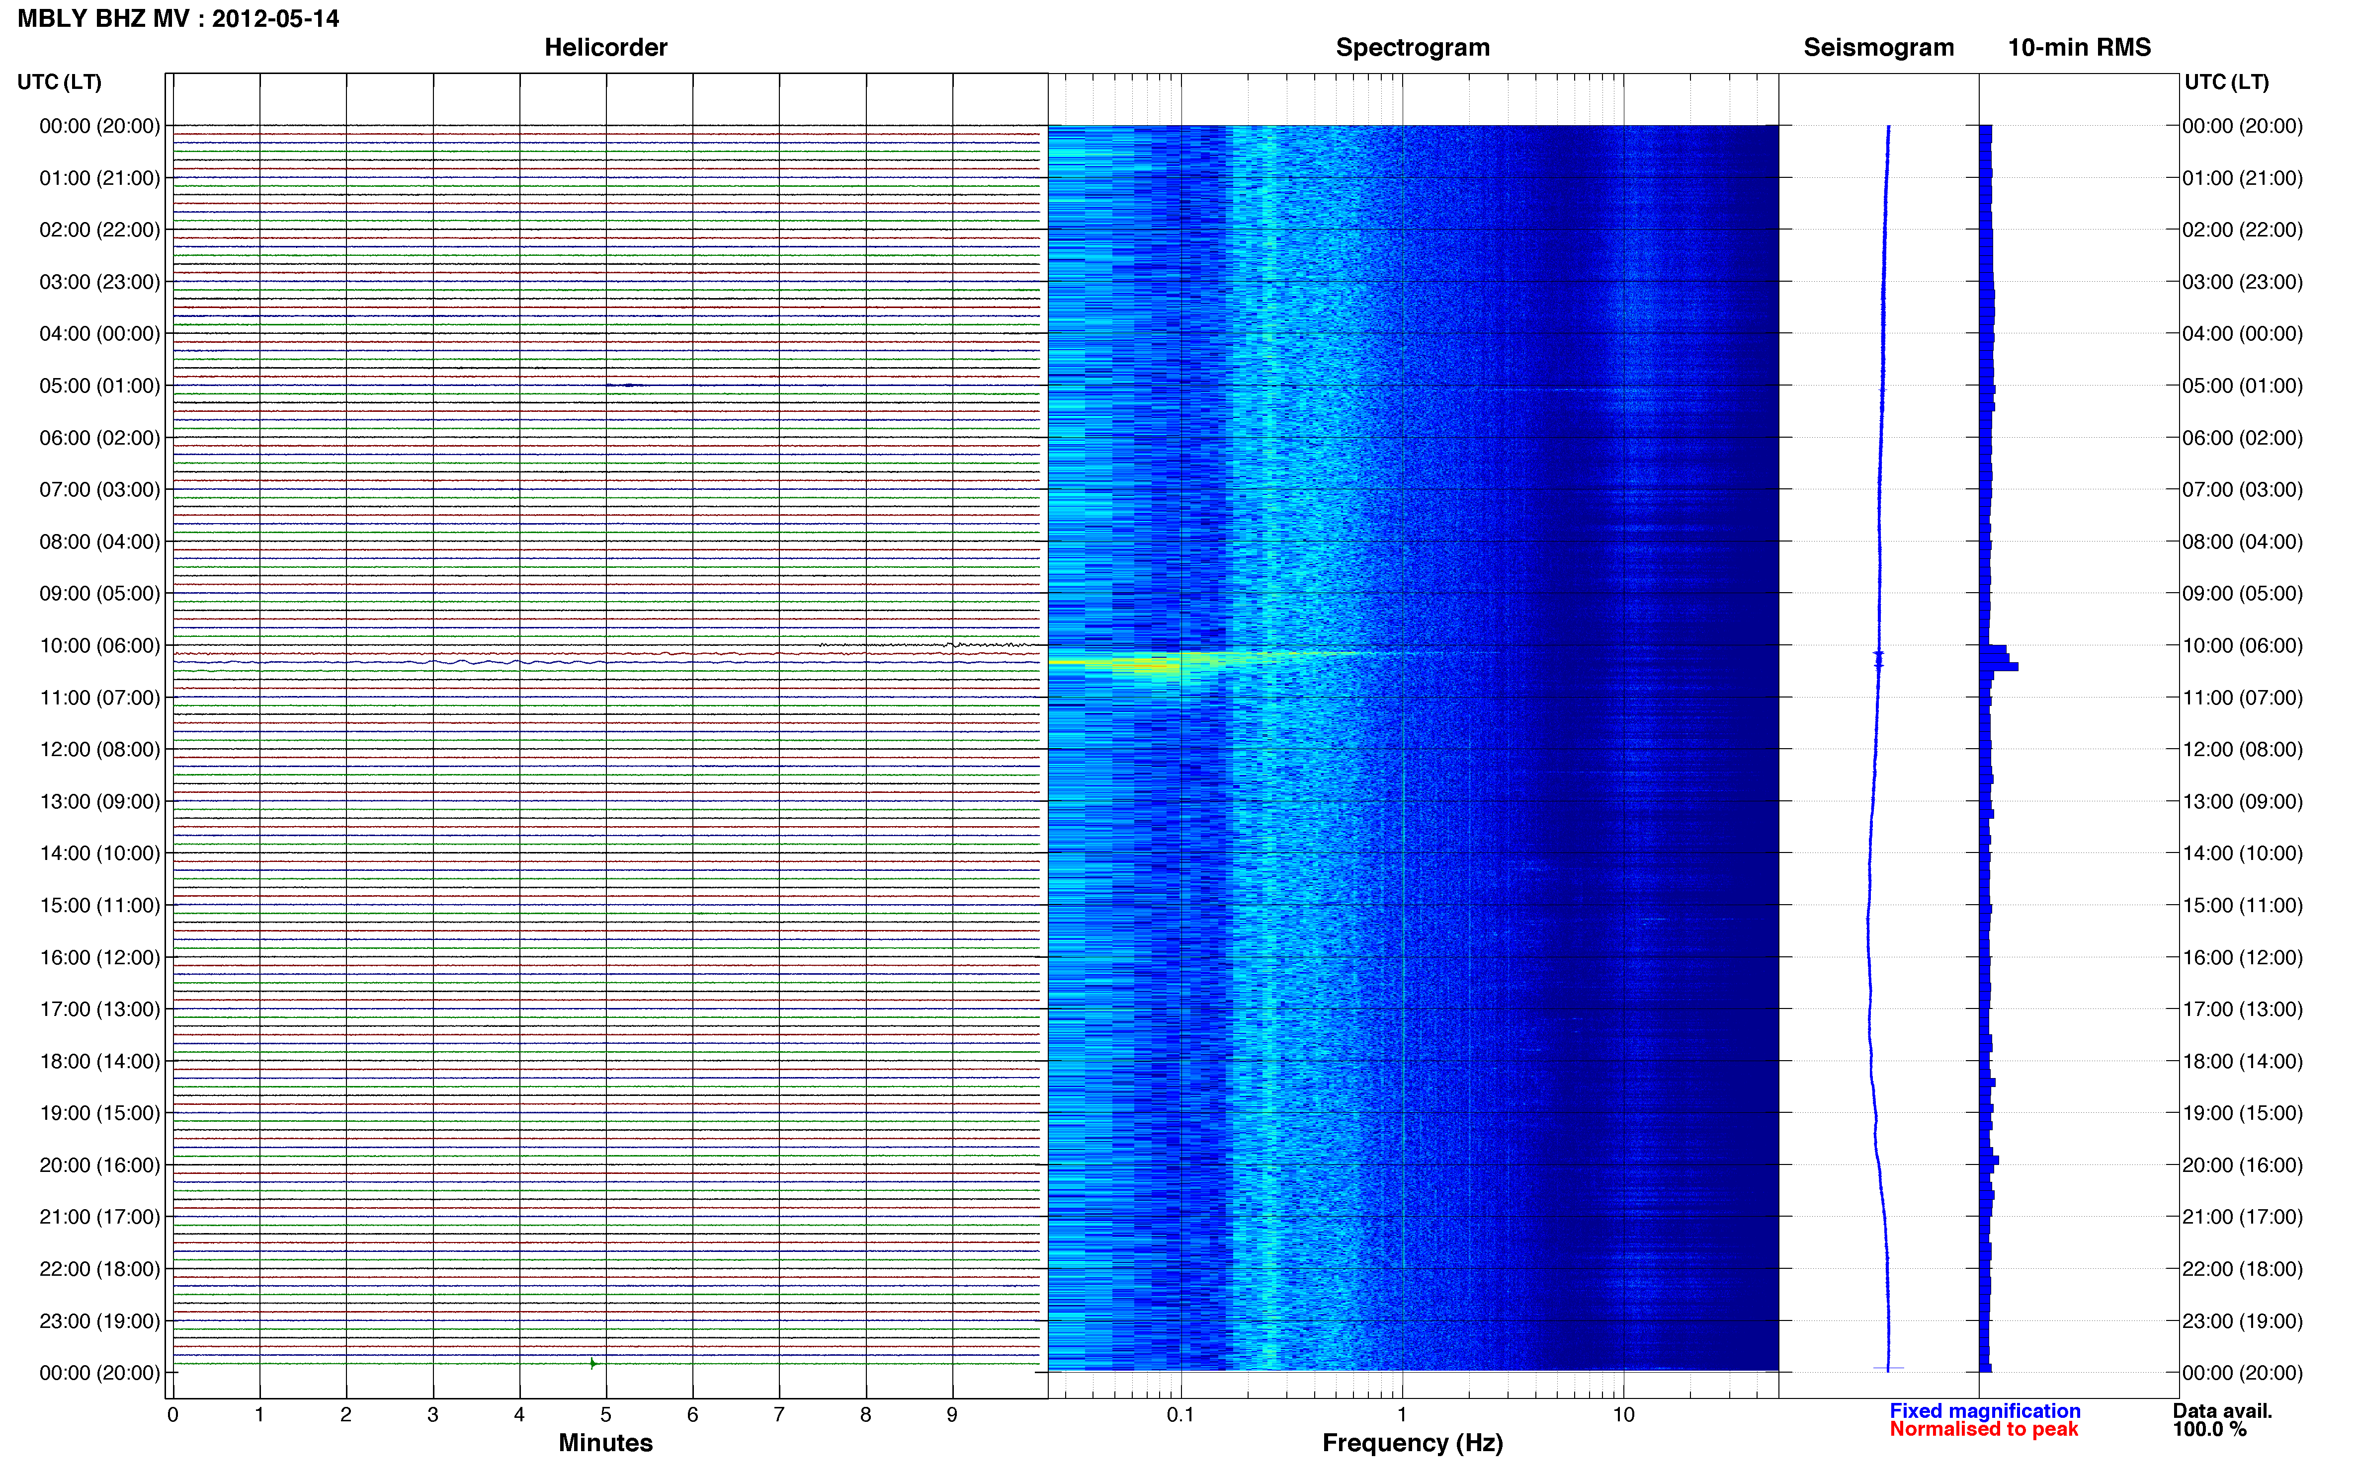2356x1472 pixels.
Task: Click helicorder-side label '05:00 (01:00)'
Action: tap(99, 386)
